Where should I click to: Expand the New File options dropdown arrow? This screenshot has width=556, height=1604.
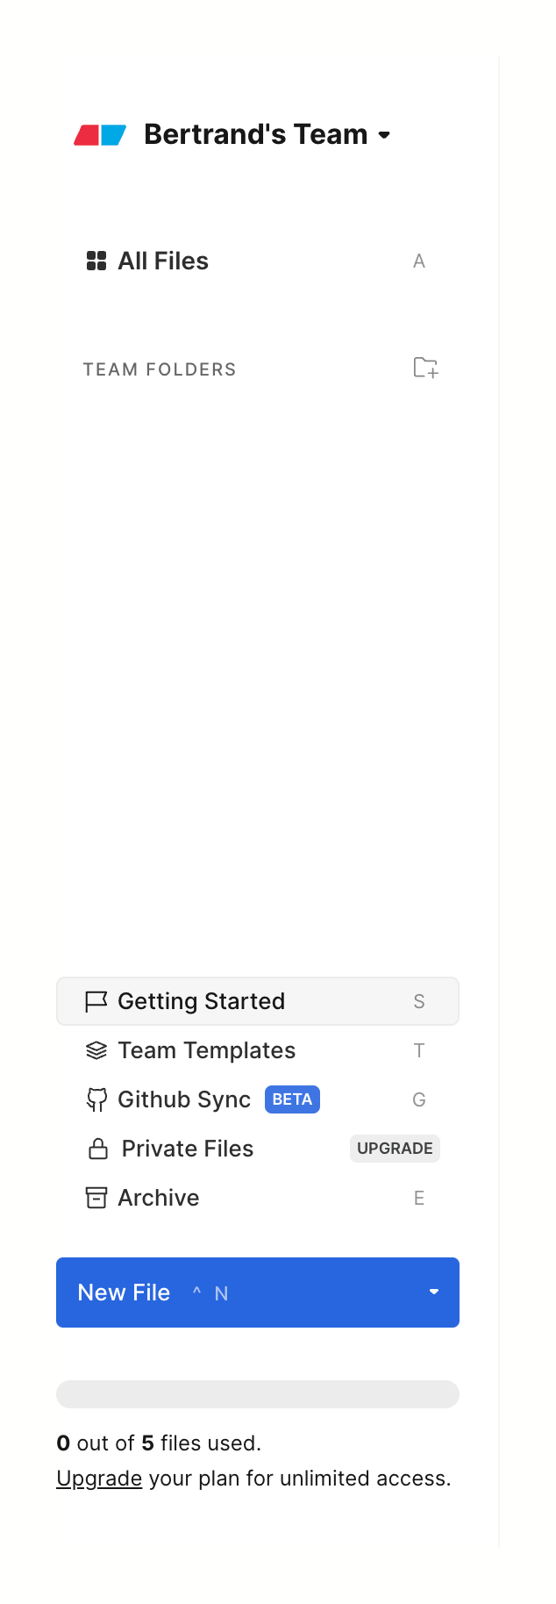click(x=434, y=1292)
